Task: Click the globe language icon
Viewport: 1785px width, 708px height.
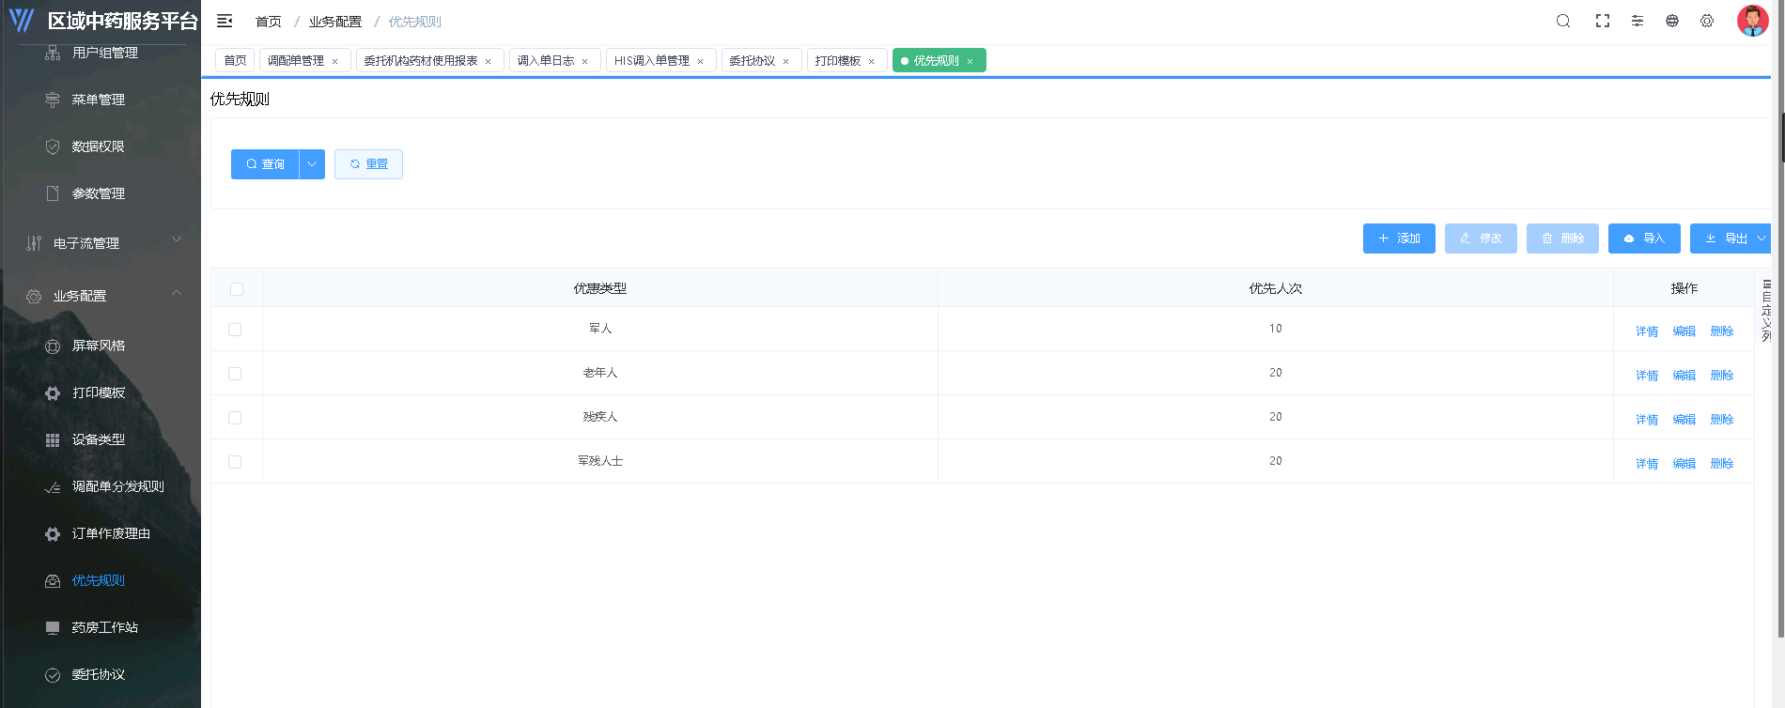Action: 1672,21
